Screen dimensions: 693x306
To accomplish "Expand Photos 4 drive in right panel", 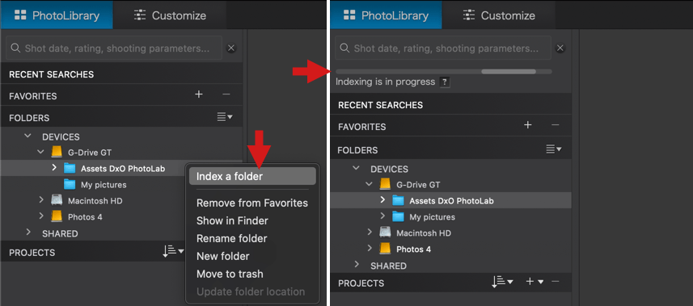I will [370, 249].
